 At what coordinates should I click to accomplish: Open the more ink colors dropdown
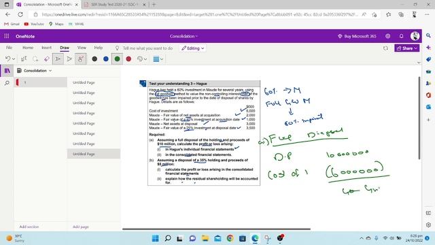[x=142, y=59]
